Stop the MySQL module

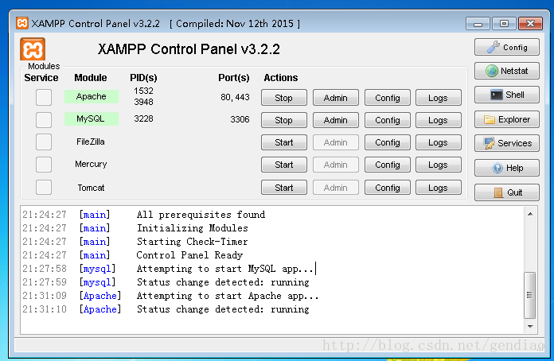click(x=283, y=120)
